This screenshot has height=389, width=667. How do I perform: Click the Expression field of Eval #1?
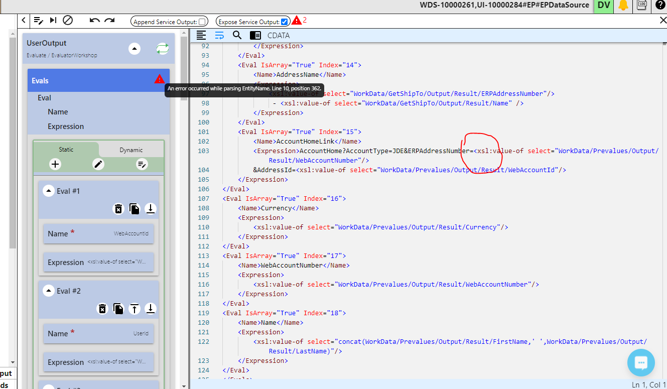pyautogui.click(x=98, y=263)
